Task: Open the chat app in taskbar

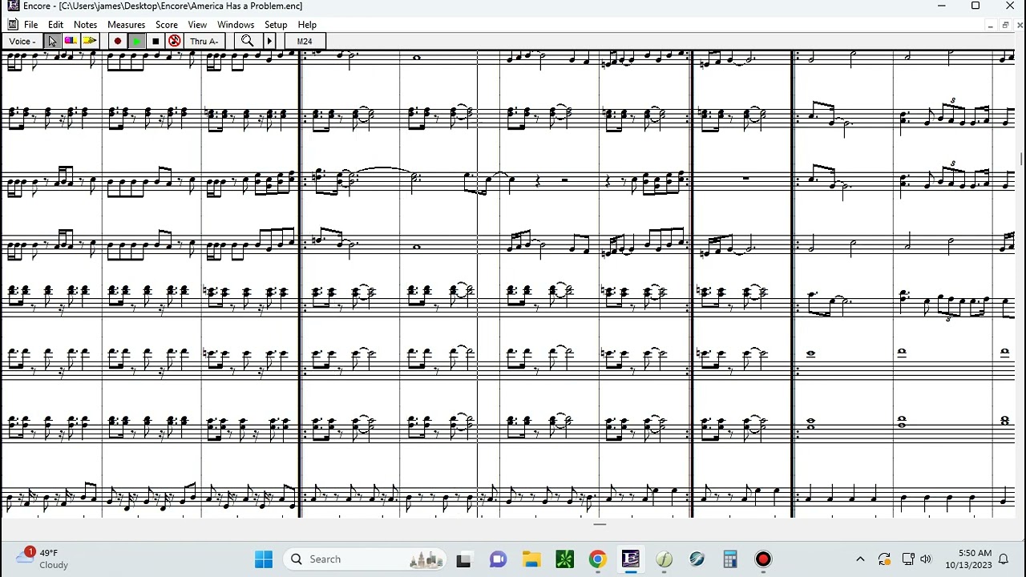Action: [498, 559]
